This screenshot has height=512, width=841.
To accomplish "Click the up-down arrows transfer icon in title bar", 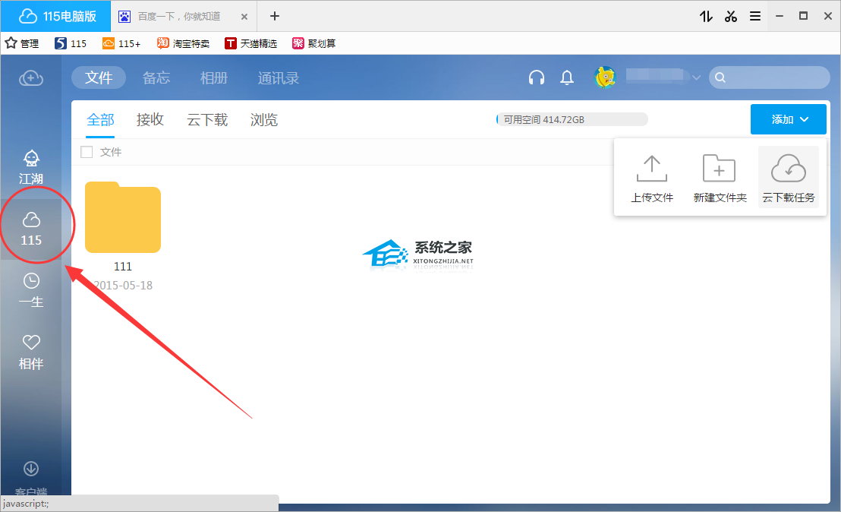I will tap(706, 17).
